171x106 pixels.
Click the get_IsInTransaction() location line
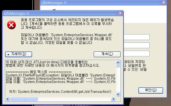coord(60,91)
